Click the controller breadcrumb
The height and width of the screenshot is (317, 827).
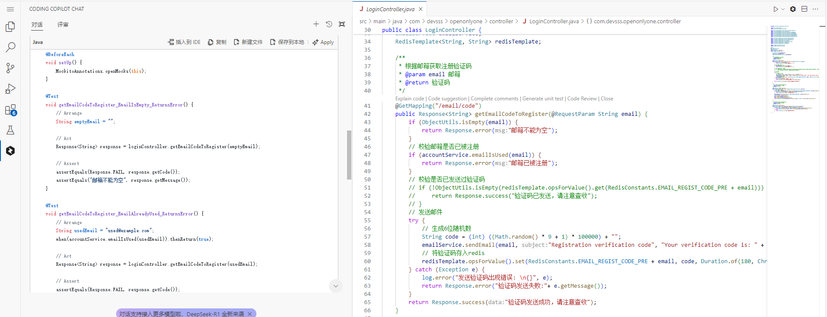coord(501,21)
